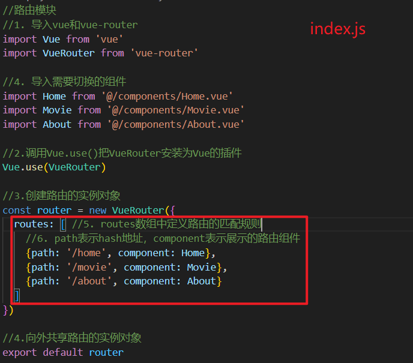This screenshot has height=363, width=413.
Task: Click the comment '//4. 导入需要切换的组件'
Action: point(64,82)
